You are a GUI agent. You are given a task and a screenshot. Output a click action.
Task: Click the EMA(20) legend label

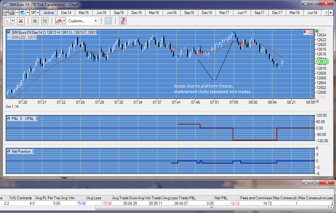coord(24,37)
